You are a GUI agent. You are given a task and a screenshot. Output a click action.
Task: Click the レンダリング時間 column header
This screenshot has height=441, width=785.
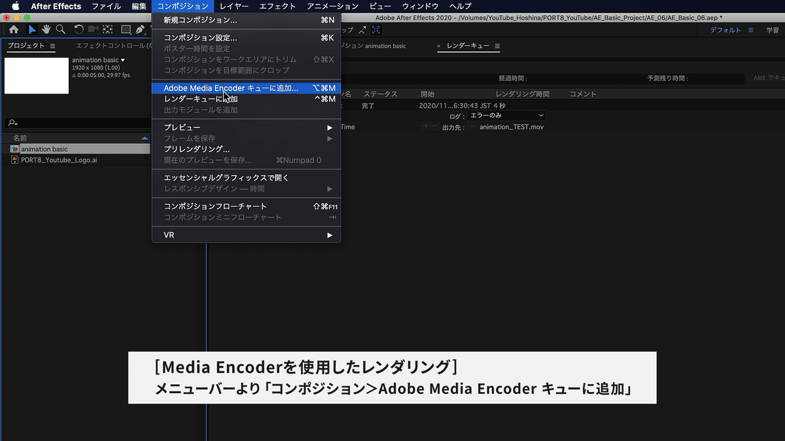click(523, 94)
